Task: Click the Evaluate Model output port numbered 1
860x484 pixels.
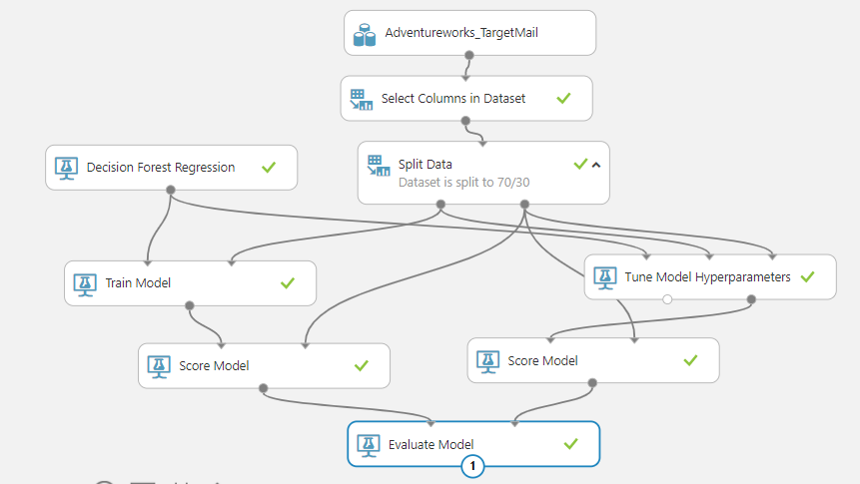Action: (x=474, y=466)
